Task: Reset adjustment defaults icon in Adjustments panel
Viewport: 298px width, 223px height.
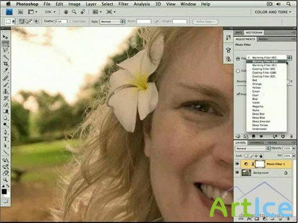Action: 283,136
